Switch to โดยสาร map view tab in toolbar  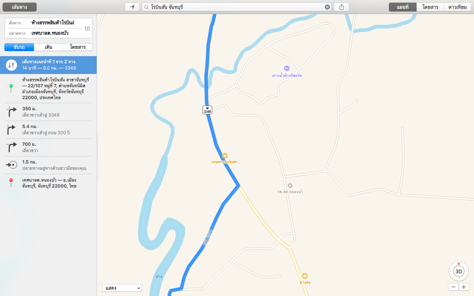click(x=430, y=7)
